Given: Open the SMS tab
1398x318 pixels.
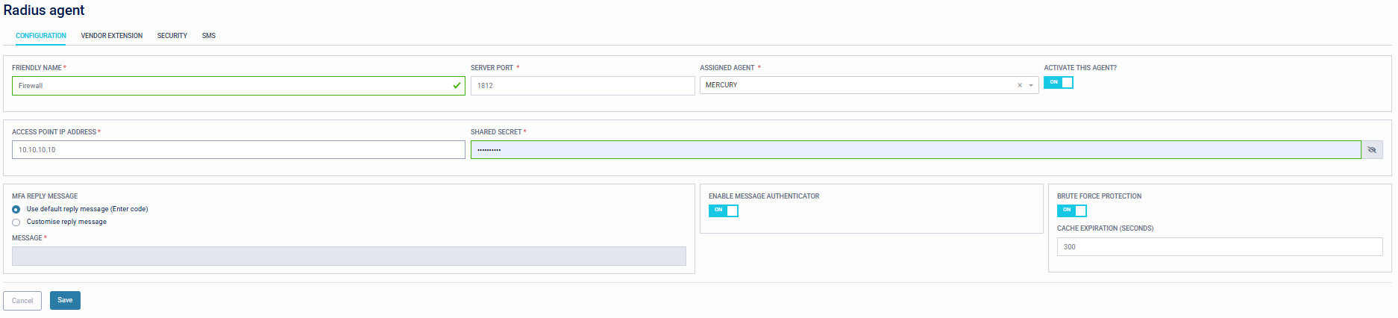Looking at the screenshot, I should coord(209,36).
